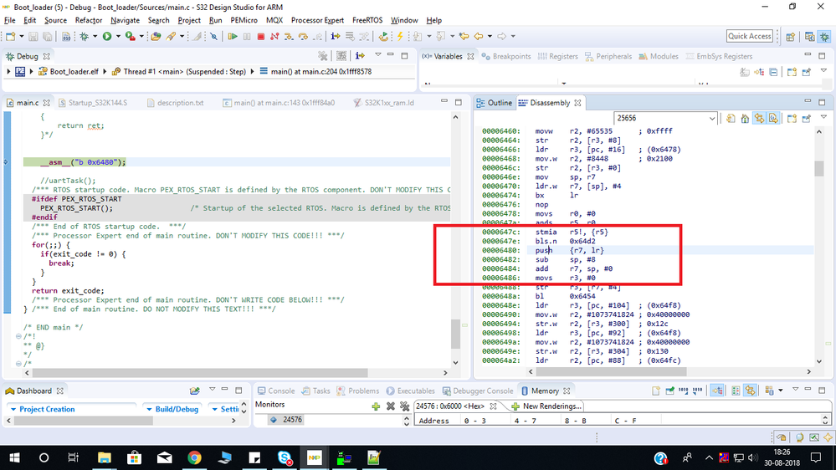Click the Skip All Breakpoints icon
This screenshot has width=836, height=470.
pos(213,36)
